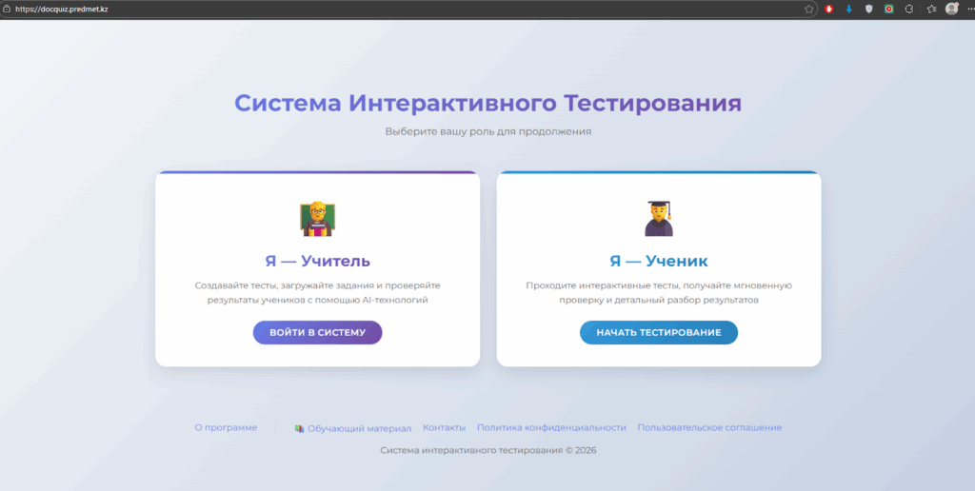Open the red hand ad-blocker extension
The image size is (975, 491).
coord(829,9)
